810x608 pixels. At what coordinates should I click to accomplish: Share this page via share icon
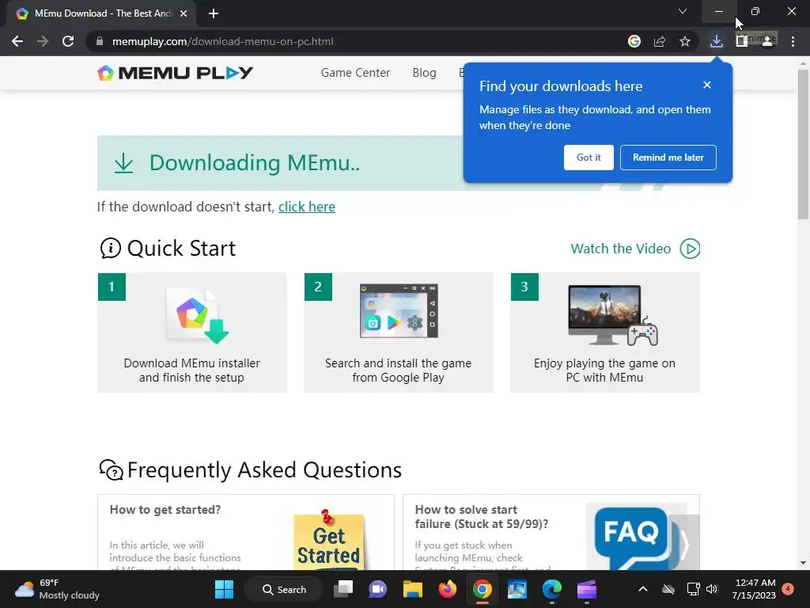pos(660,41)
